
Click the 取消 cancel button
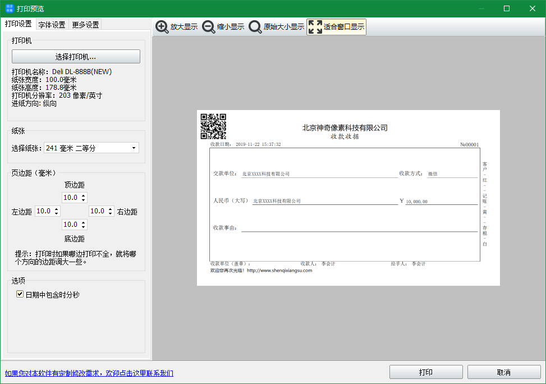(503, 372)
